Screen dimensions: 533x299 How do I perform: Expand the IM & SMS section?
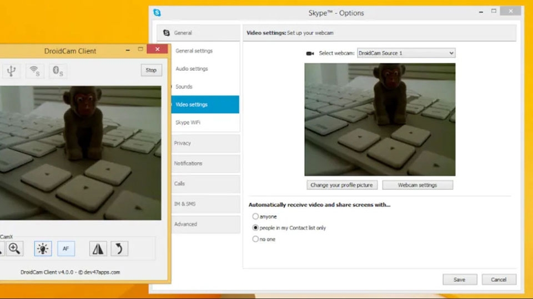[205, 204]
